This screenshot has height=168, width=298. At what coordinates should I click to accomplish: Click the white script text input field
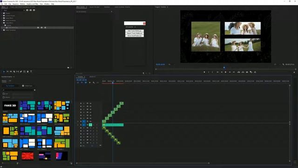pos(134,23)
